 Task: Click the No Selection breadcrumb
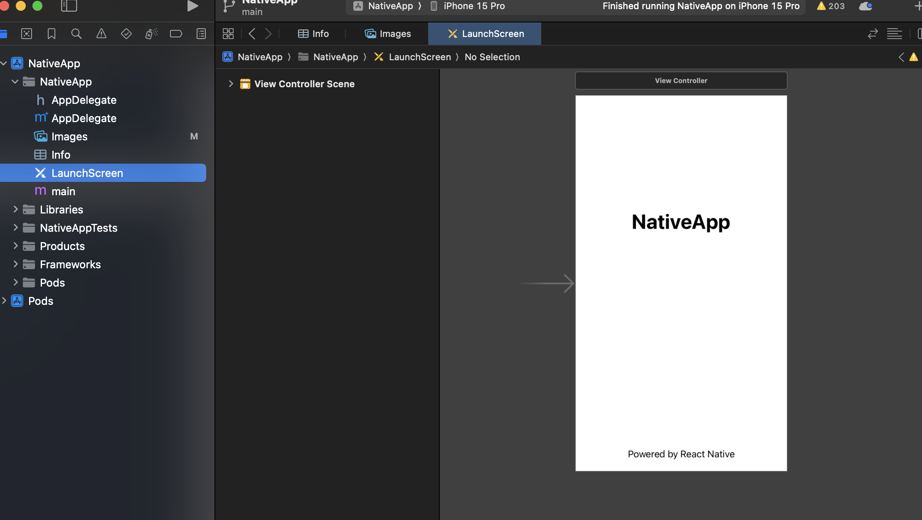492,57
